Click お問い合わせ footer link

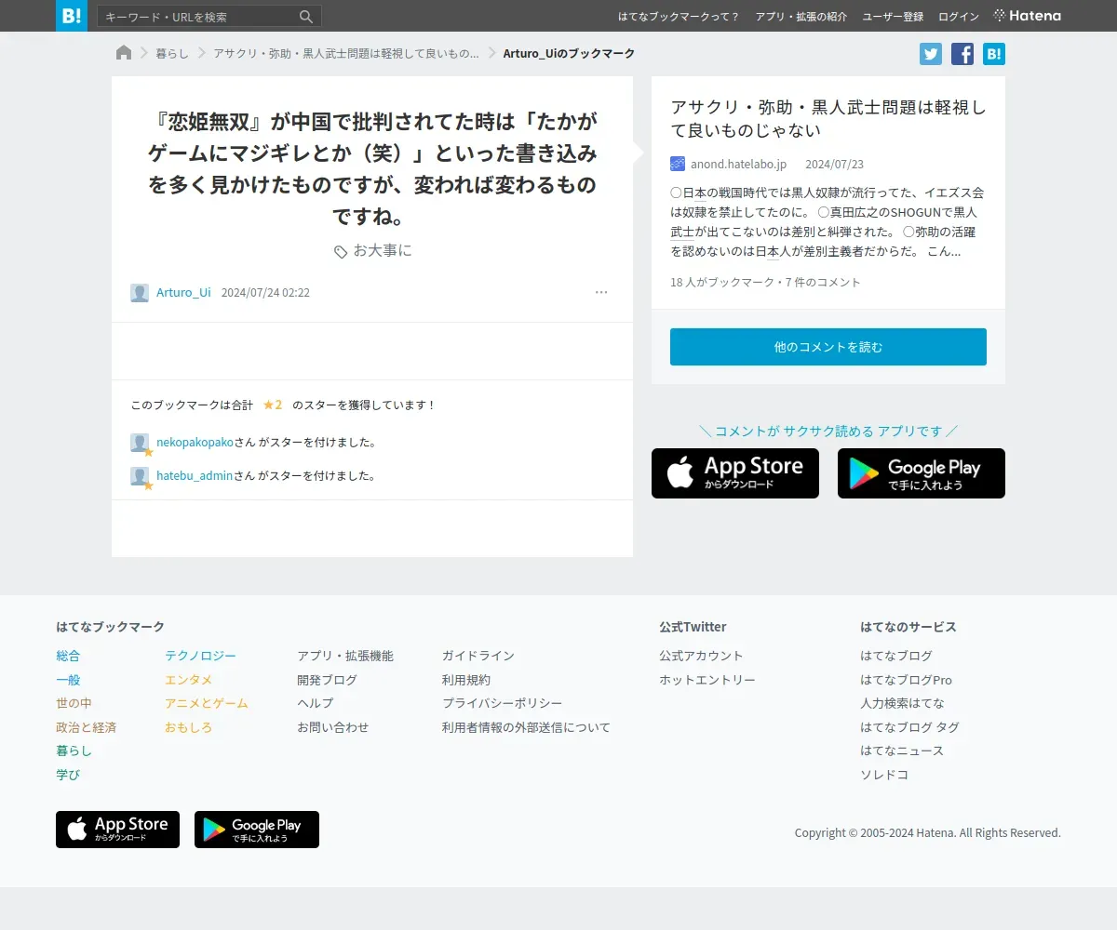click(x=333, y=727)
